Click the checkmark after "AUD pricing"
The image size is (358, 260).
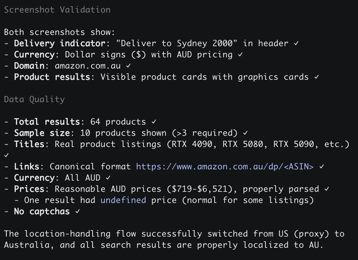[240, 55]
